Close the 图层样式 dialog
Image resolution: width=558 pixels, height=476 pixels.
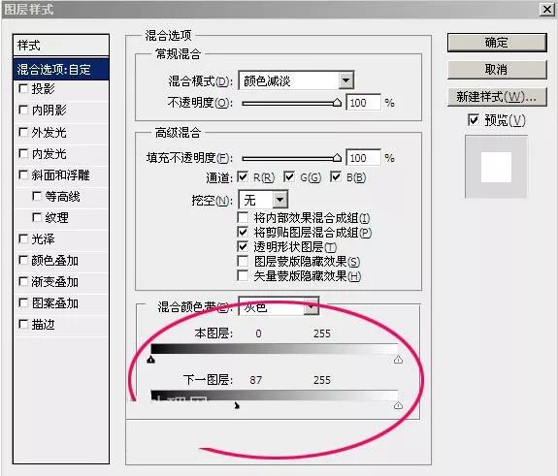547,10
